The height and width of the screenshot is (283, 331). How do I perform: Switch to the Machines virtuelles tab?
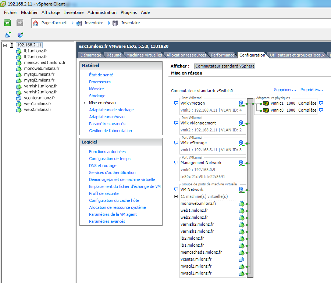pyautogui.click(x=144, y=55)
